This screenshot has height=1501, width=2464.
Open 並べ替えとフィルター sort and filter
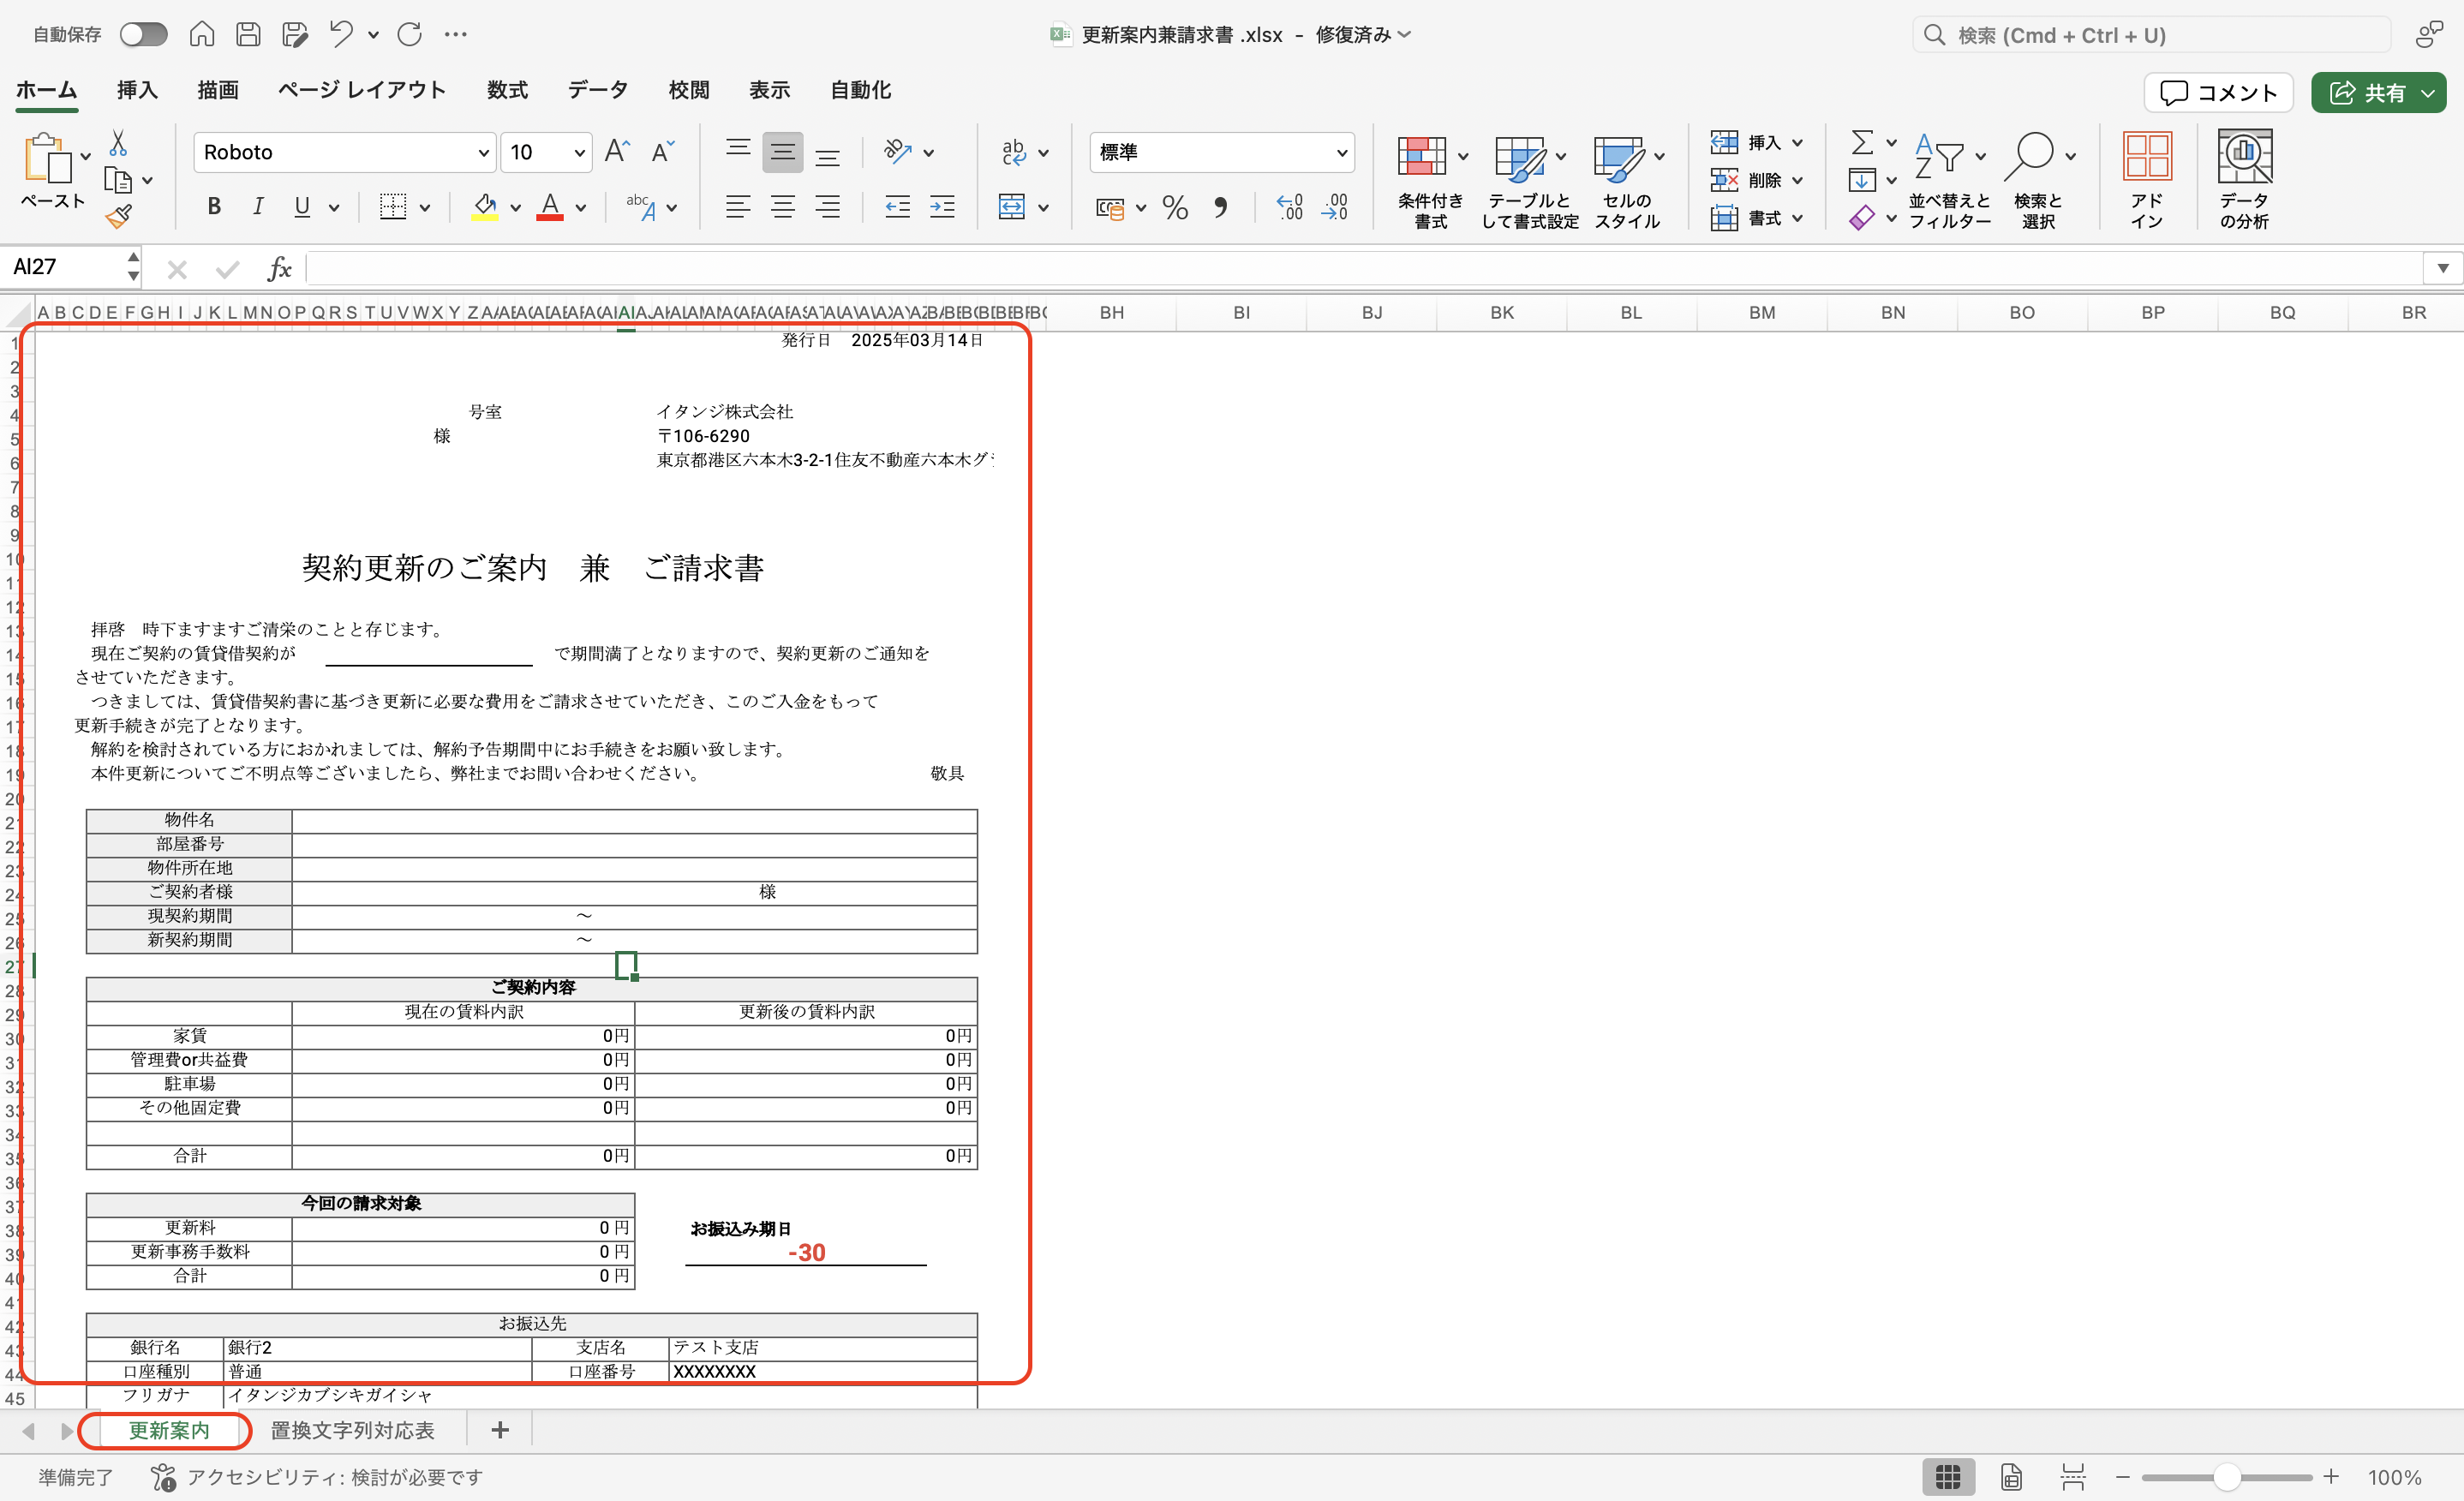click(1949, 180)
